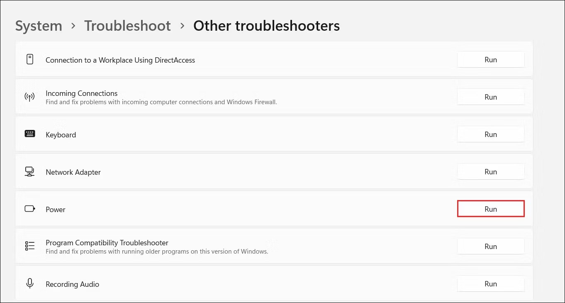Select the Other troubleshooters breadcrumb title

click(x=266, y=26)
